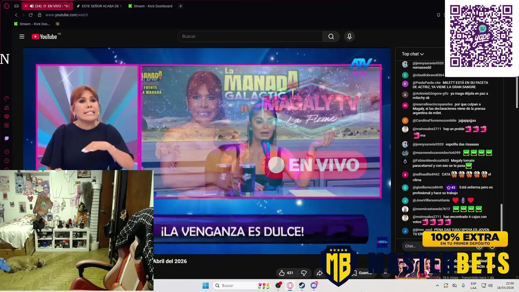Viewport: 519px width, 292px height.
Task: Open Stream - Kick Das... bookmark
Action: click(32, 24)
